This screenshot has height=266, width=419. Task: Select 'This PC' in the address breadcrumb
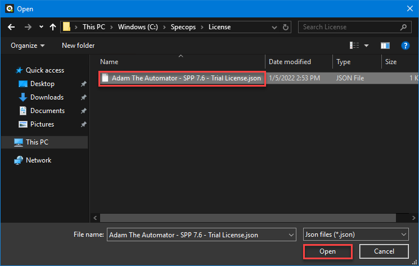pyautogui.click(x=94, y=27)
